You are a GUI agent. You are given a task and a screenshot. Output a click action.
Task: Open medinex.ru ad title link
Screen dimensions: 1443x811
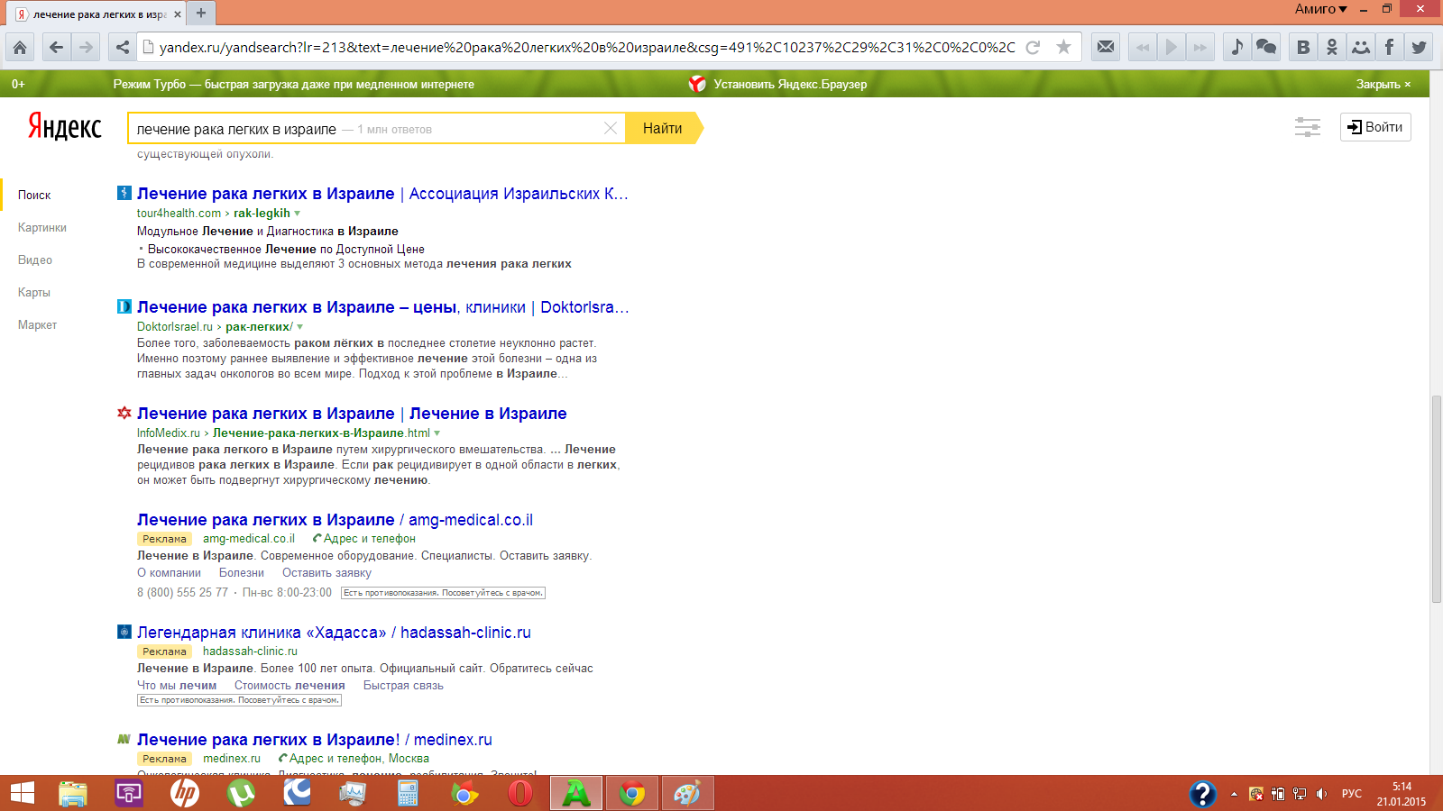[315, 740]
